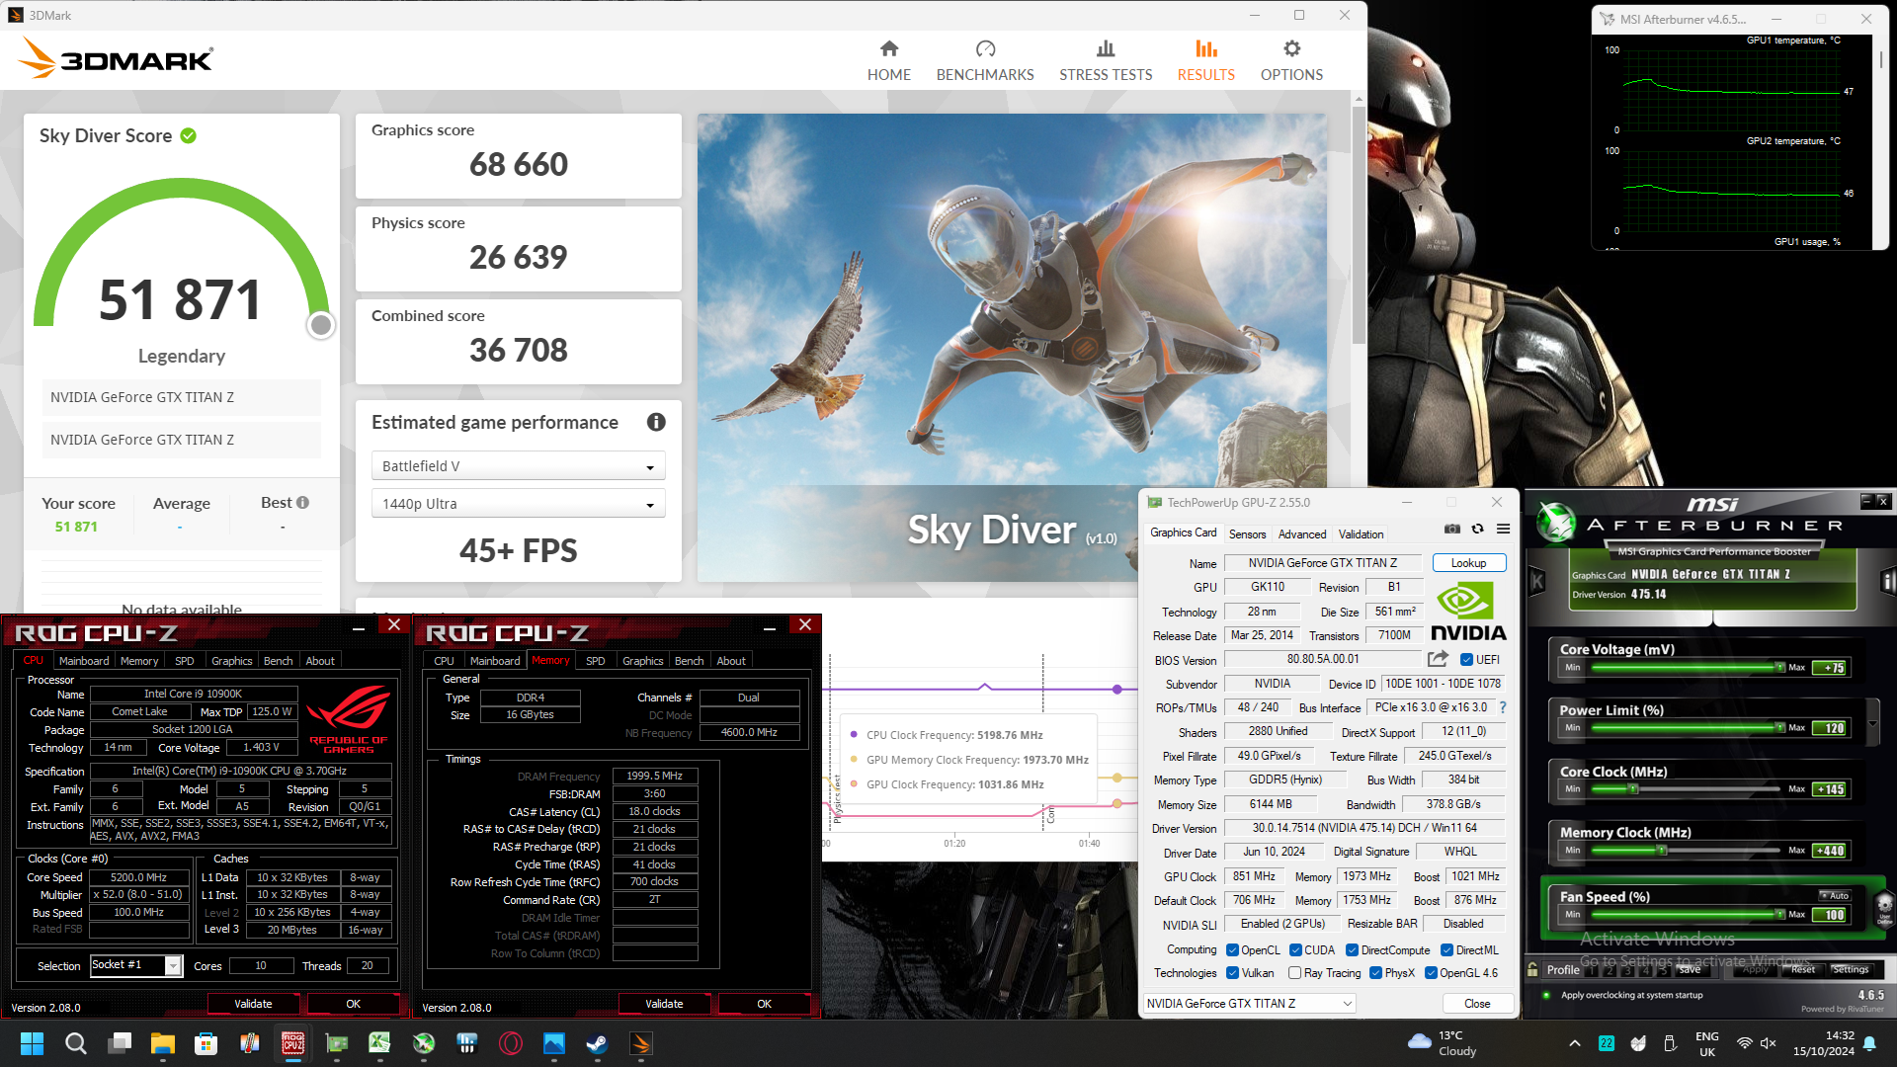
Task: Click Afterburner Kombustor K button
Action: point(1537,582)
